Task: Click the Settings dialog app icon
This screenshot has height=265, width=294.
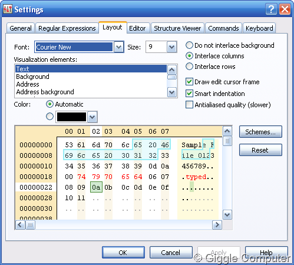Action: click(8, 9)
